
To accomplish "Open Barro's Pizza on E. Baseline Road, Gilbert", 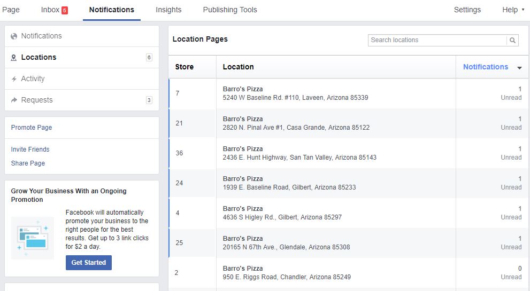I will tap(243, 179).
